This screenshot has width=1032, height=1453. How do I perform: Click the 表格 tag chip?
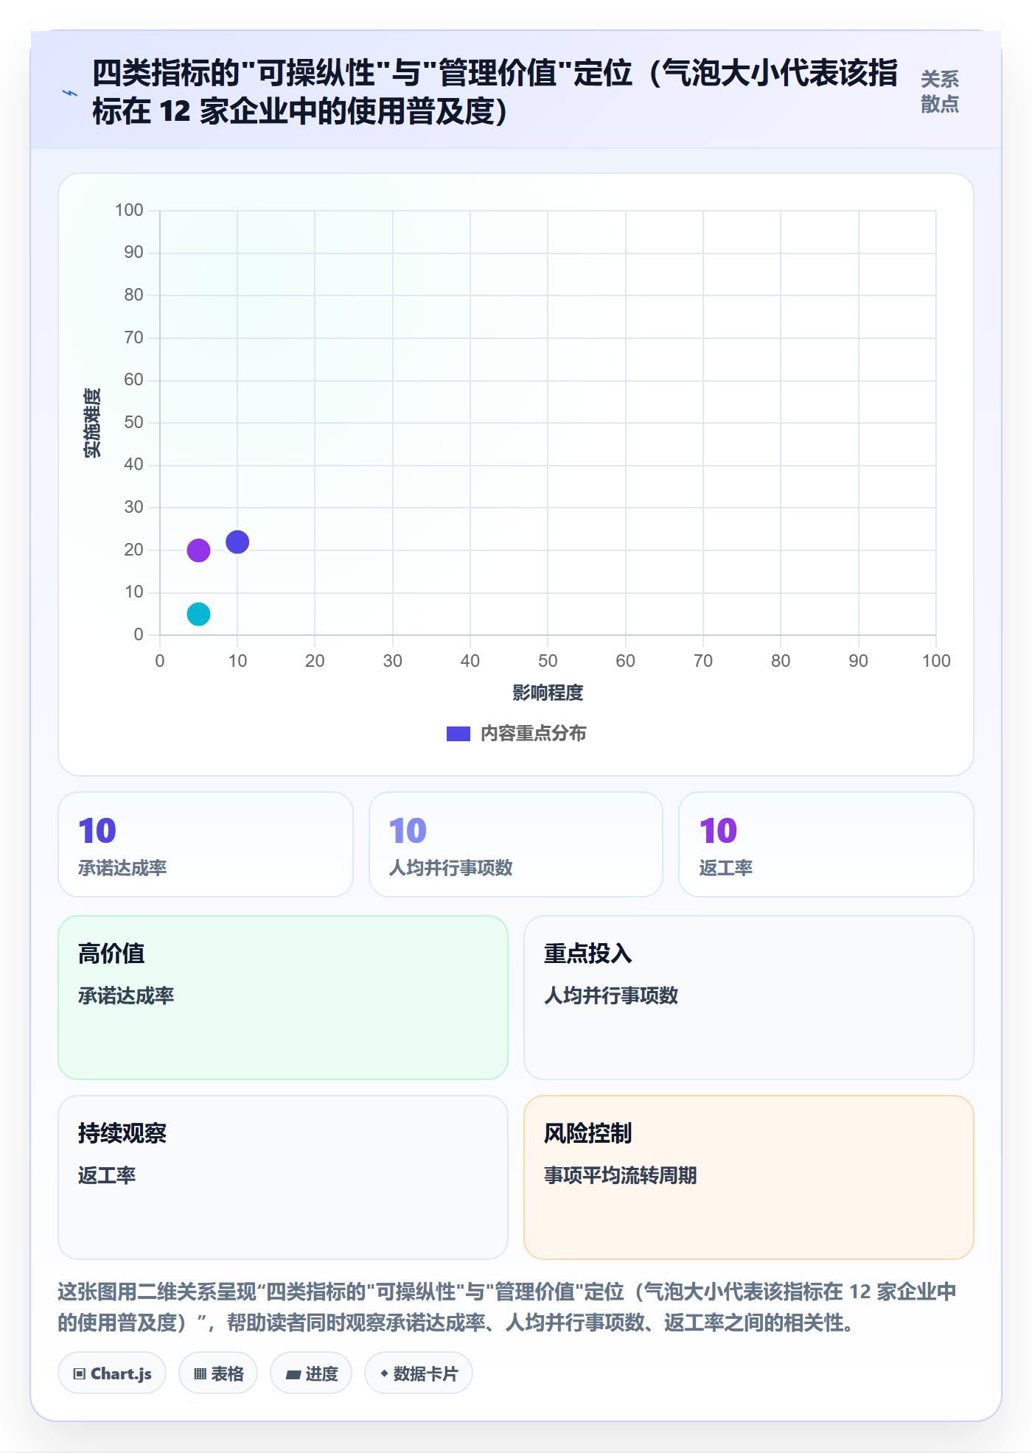pos(218,1373)
